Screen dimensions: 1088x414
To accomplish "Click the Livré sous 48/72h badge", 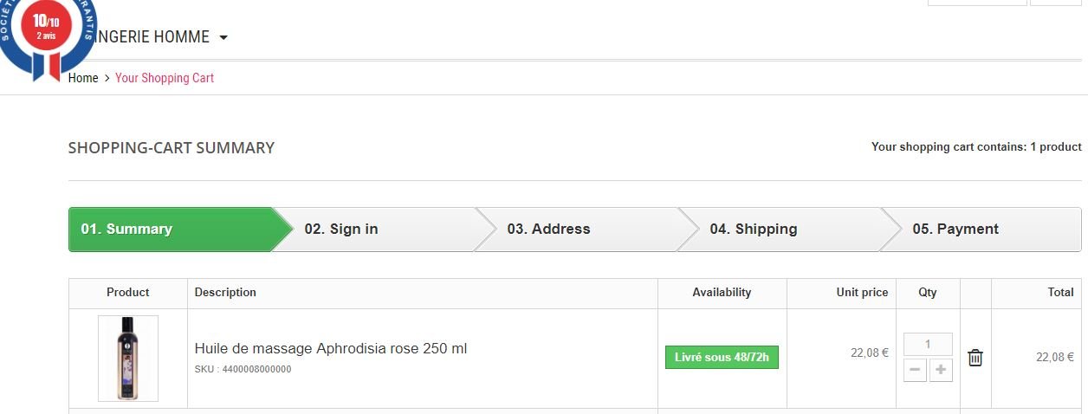I will [722, 358].
